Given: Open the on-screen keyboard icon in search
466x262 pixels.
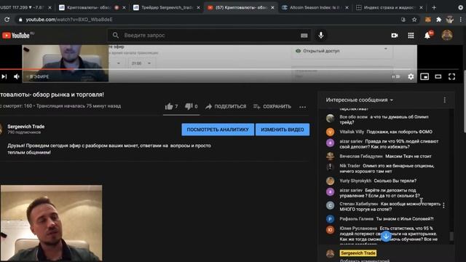Looking at the screenshot, I should point(304,36).
